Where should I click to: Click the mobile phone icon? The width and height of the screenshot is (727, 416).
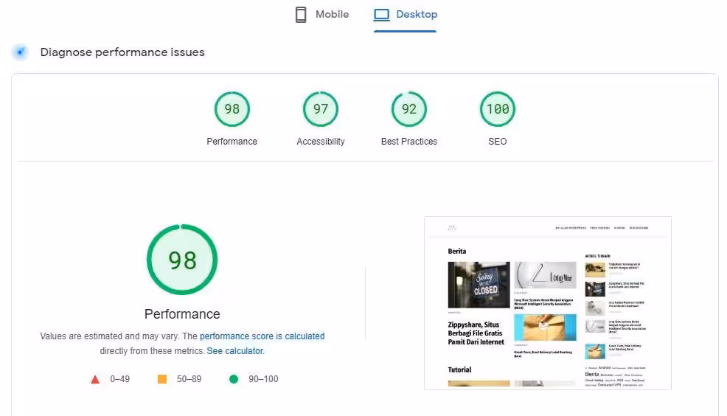tap(301, 15)
